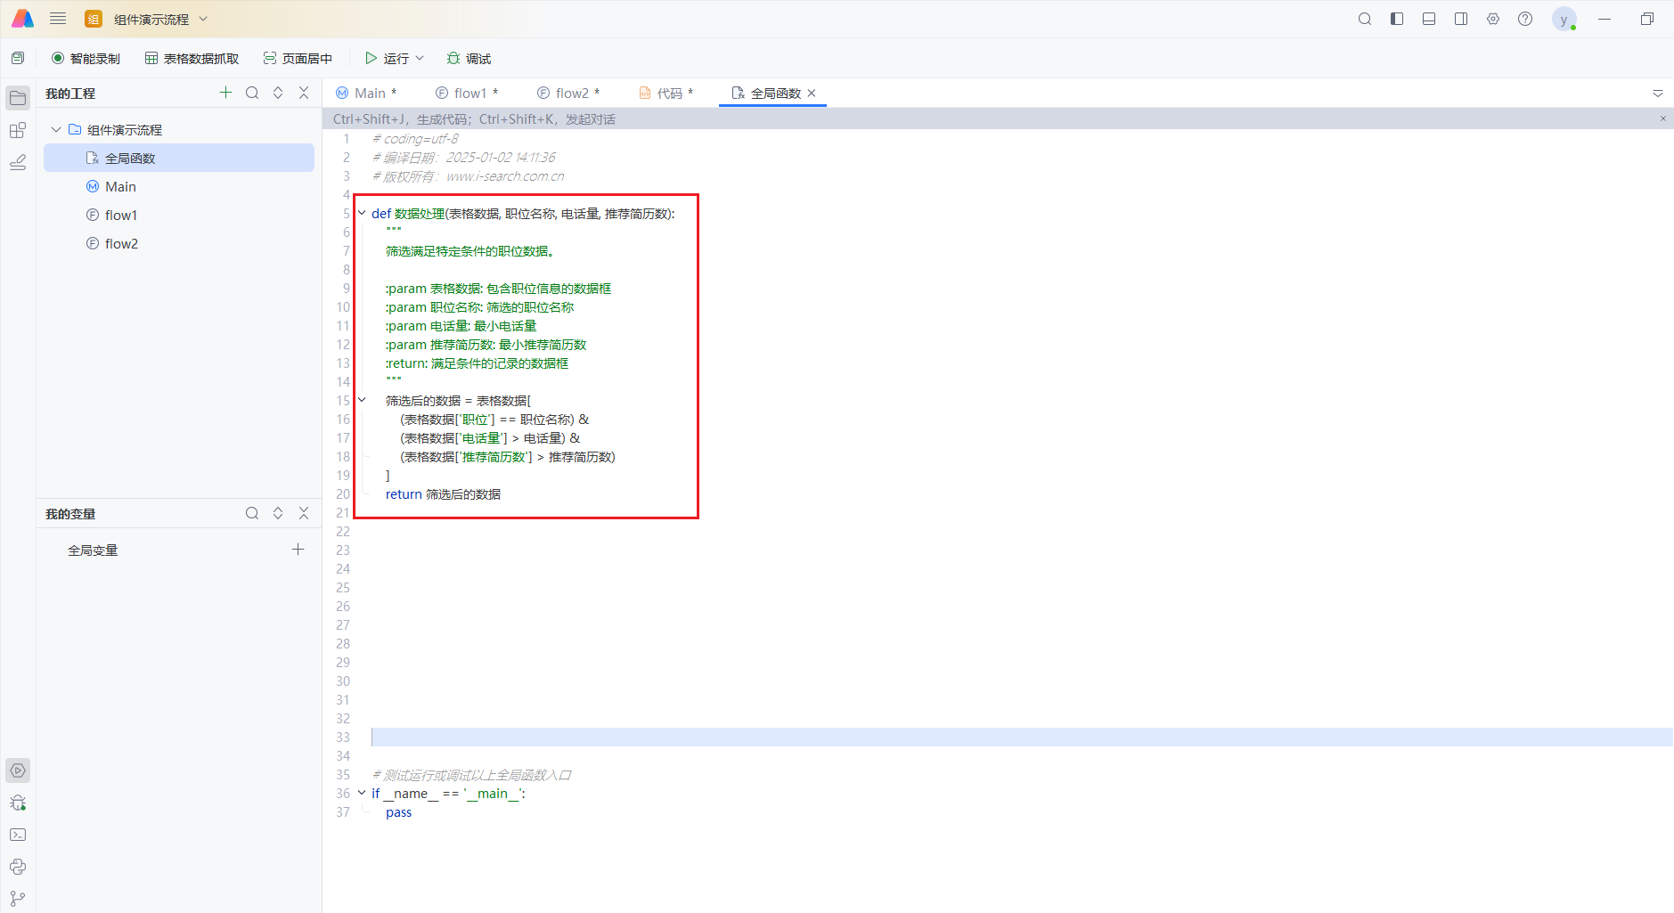1674x913 pixels.
Task: Select 全局函数 in project tree
Action: tap(179, 158)
